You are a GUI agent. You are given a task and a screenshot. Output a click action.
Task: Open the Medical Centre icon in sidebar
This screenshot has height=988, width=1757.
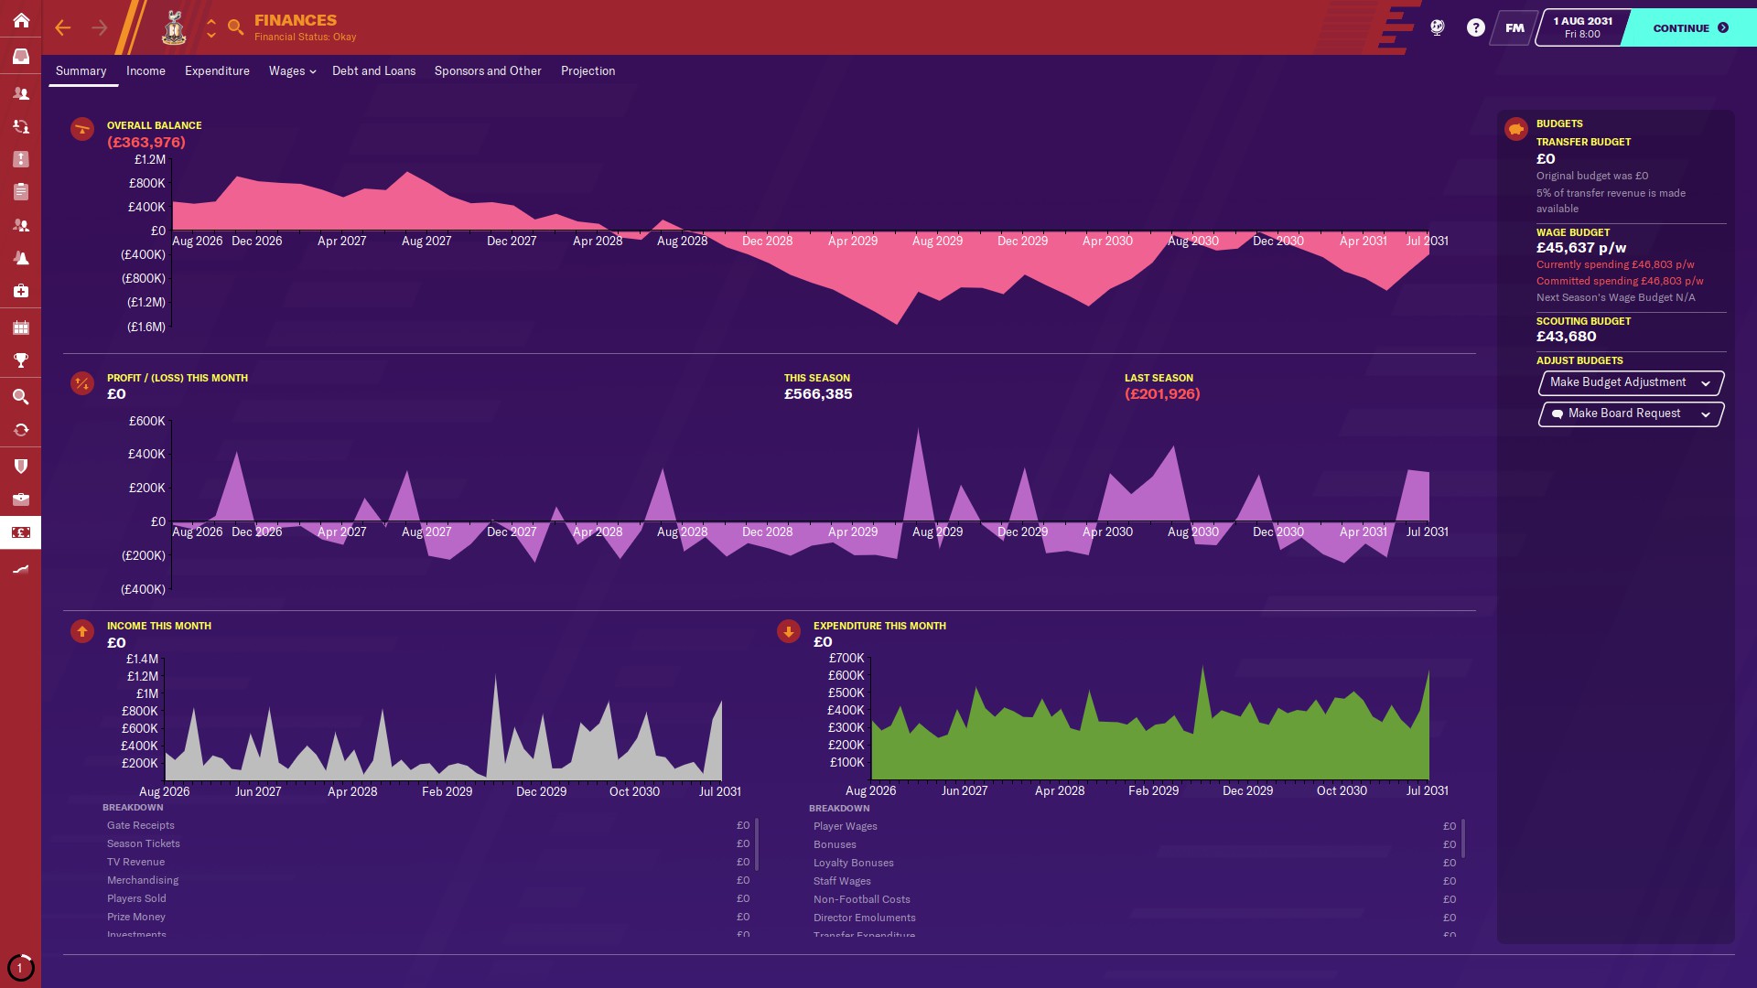point(20,291)
